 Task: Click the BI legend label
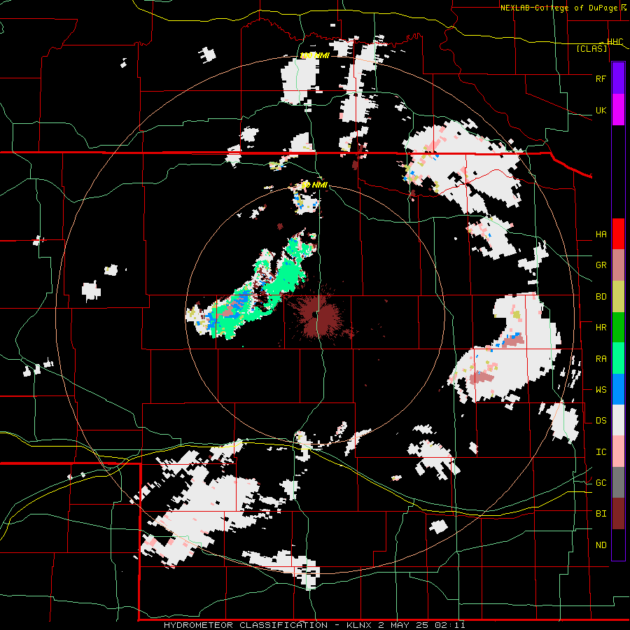pyautogui.click(x=601, y=514)
